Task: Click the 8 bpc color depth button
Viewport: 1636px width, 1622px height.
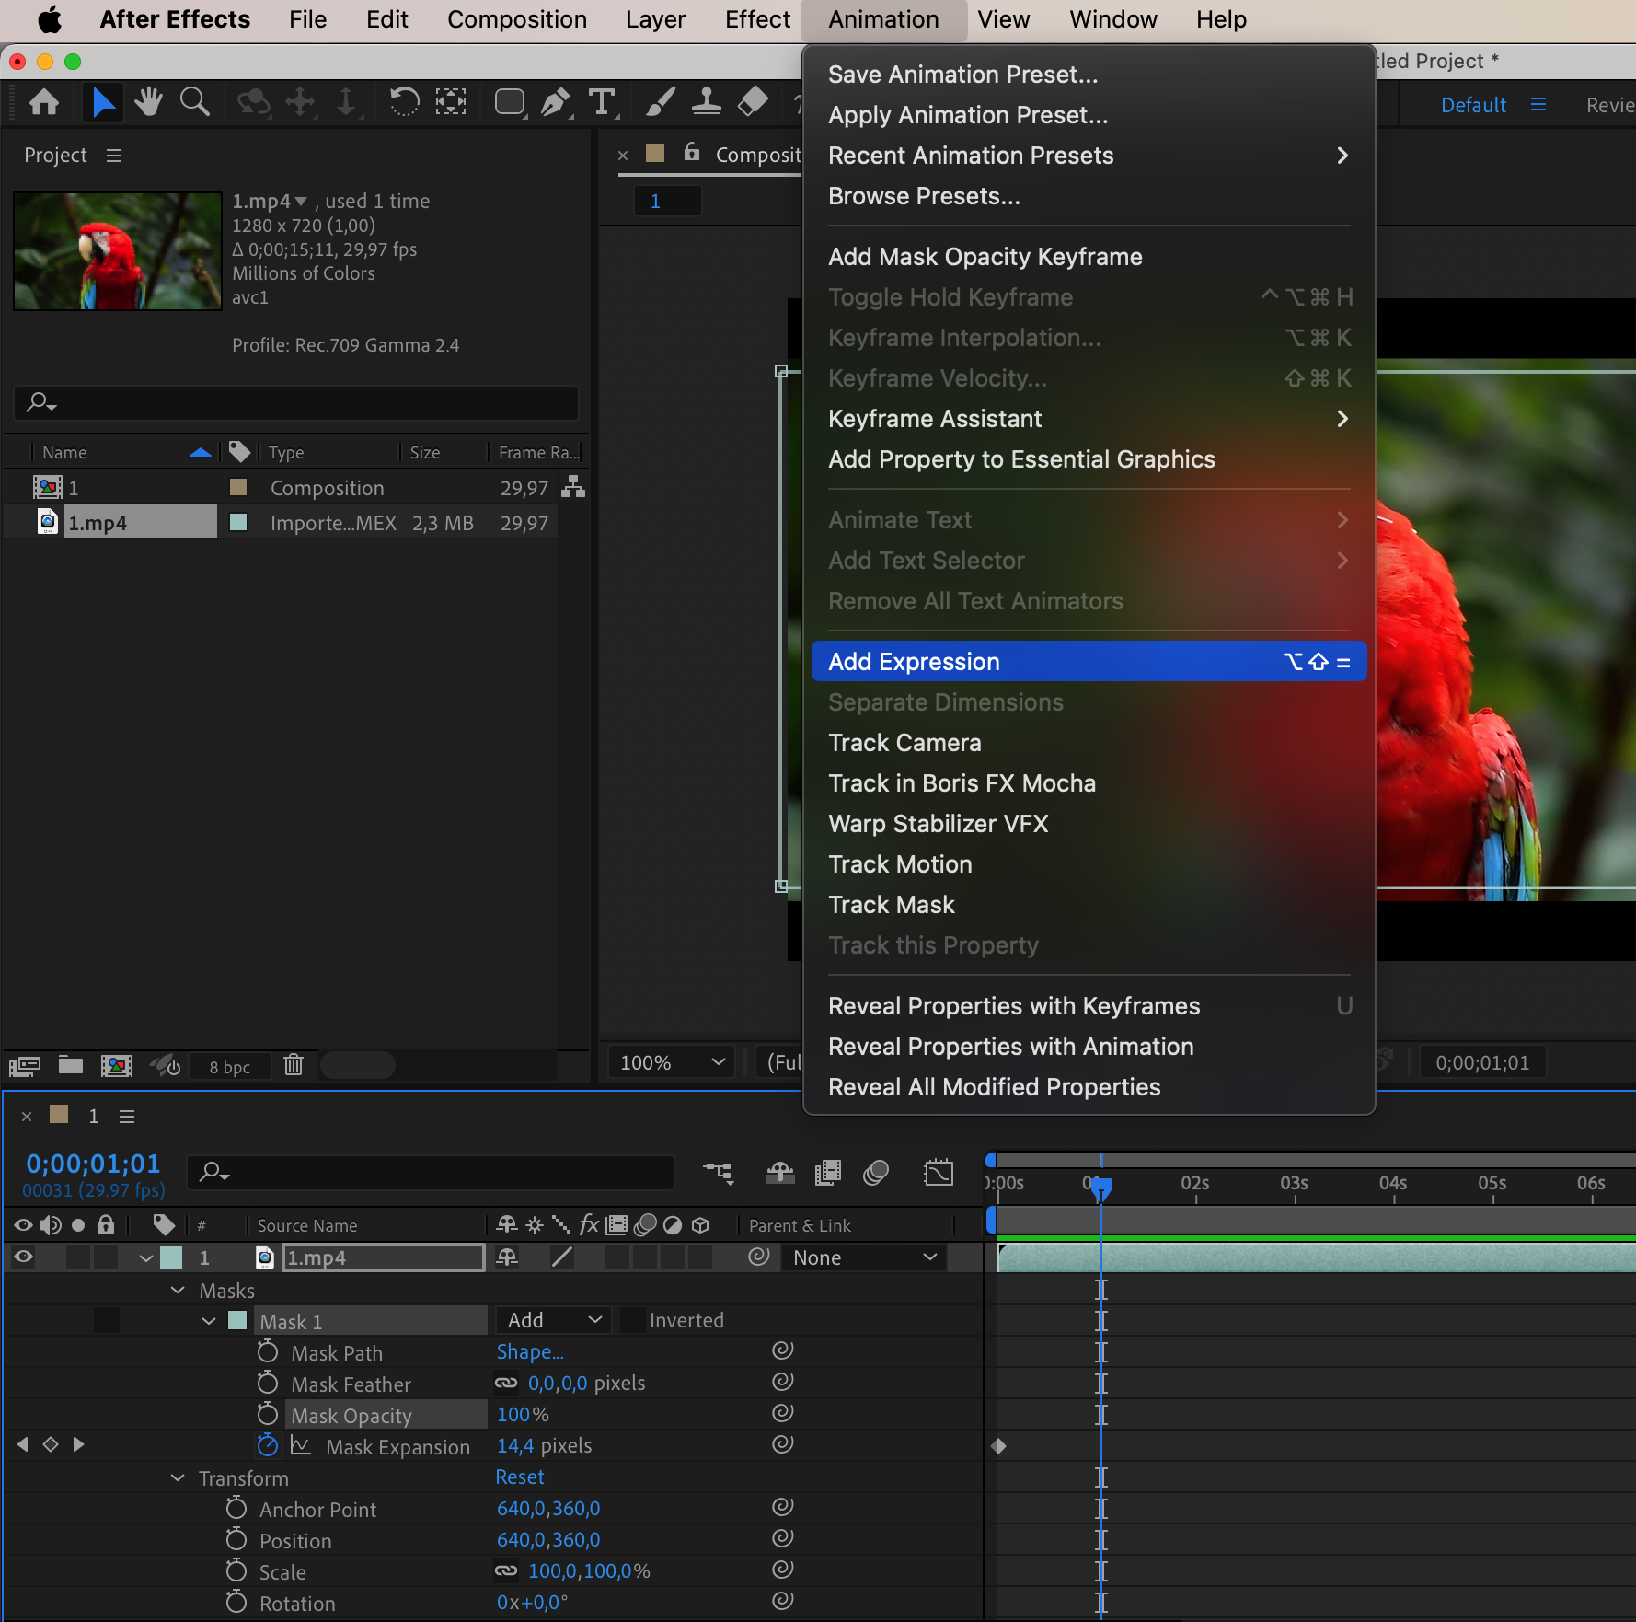Action: pos(229,1067)
